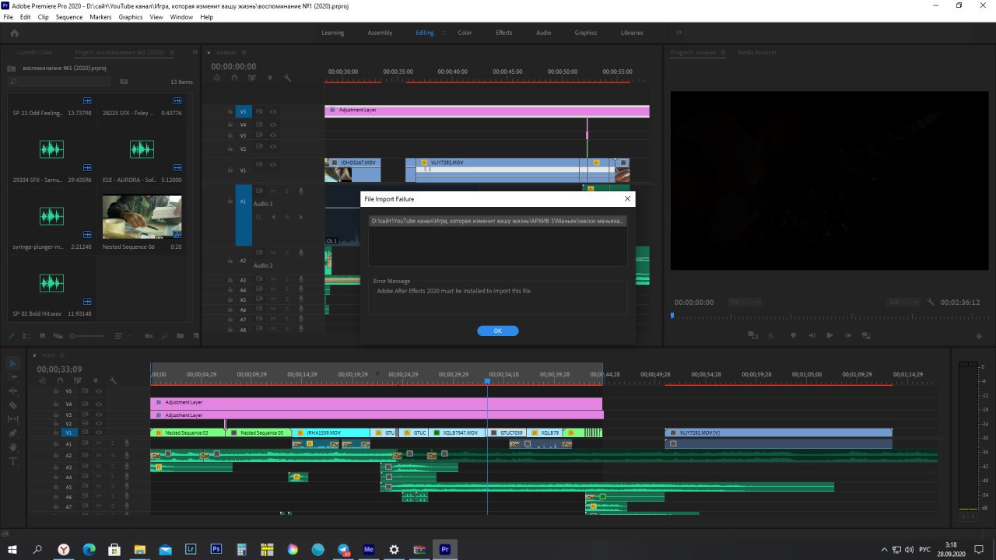Open Photoshop from Windows taskbar
The height and width of the screenshot is (560, 996).
[216, 549]
